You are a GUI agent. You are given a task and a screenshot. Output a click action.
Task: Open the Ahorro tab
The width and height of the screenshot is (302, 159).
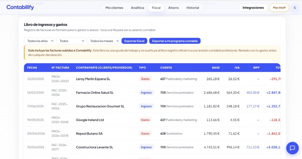[x=173, y=8]
